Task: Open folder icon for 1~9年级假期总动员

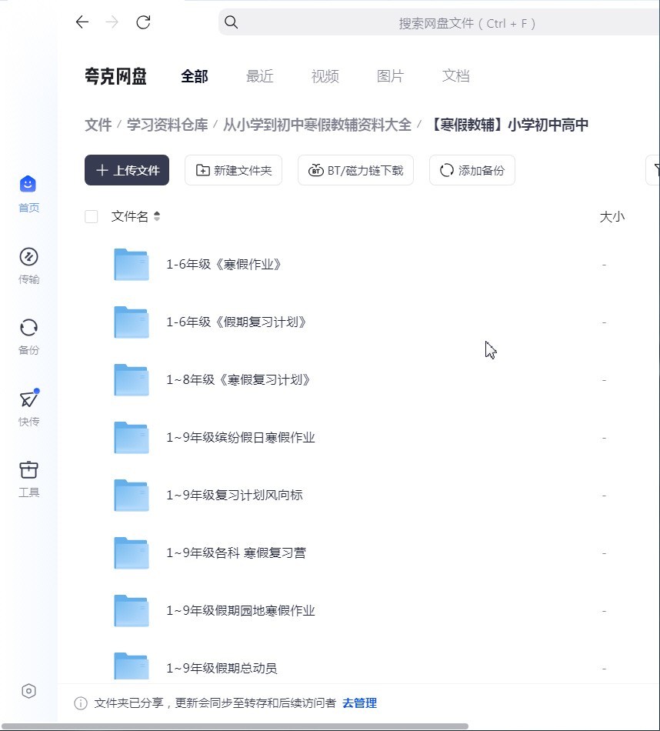Action: tap(132, 666)
